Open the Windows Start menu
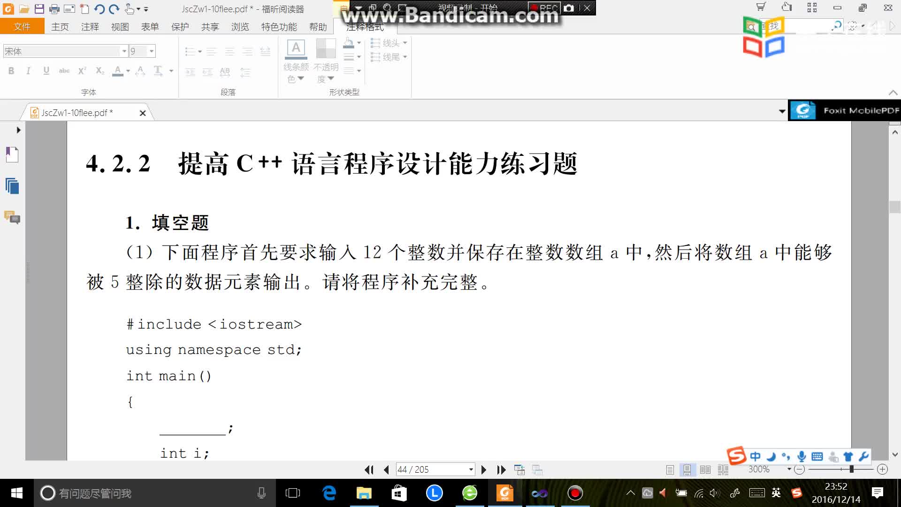The width and height of the screenshot is (901, 507). 17,493
